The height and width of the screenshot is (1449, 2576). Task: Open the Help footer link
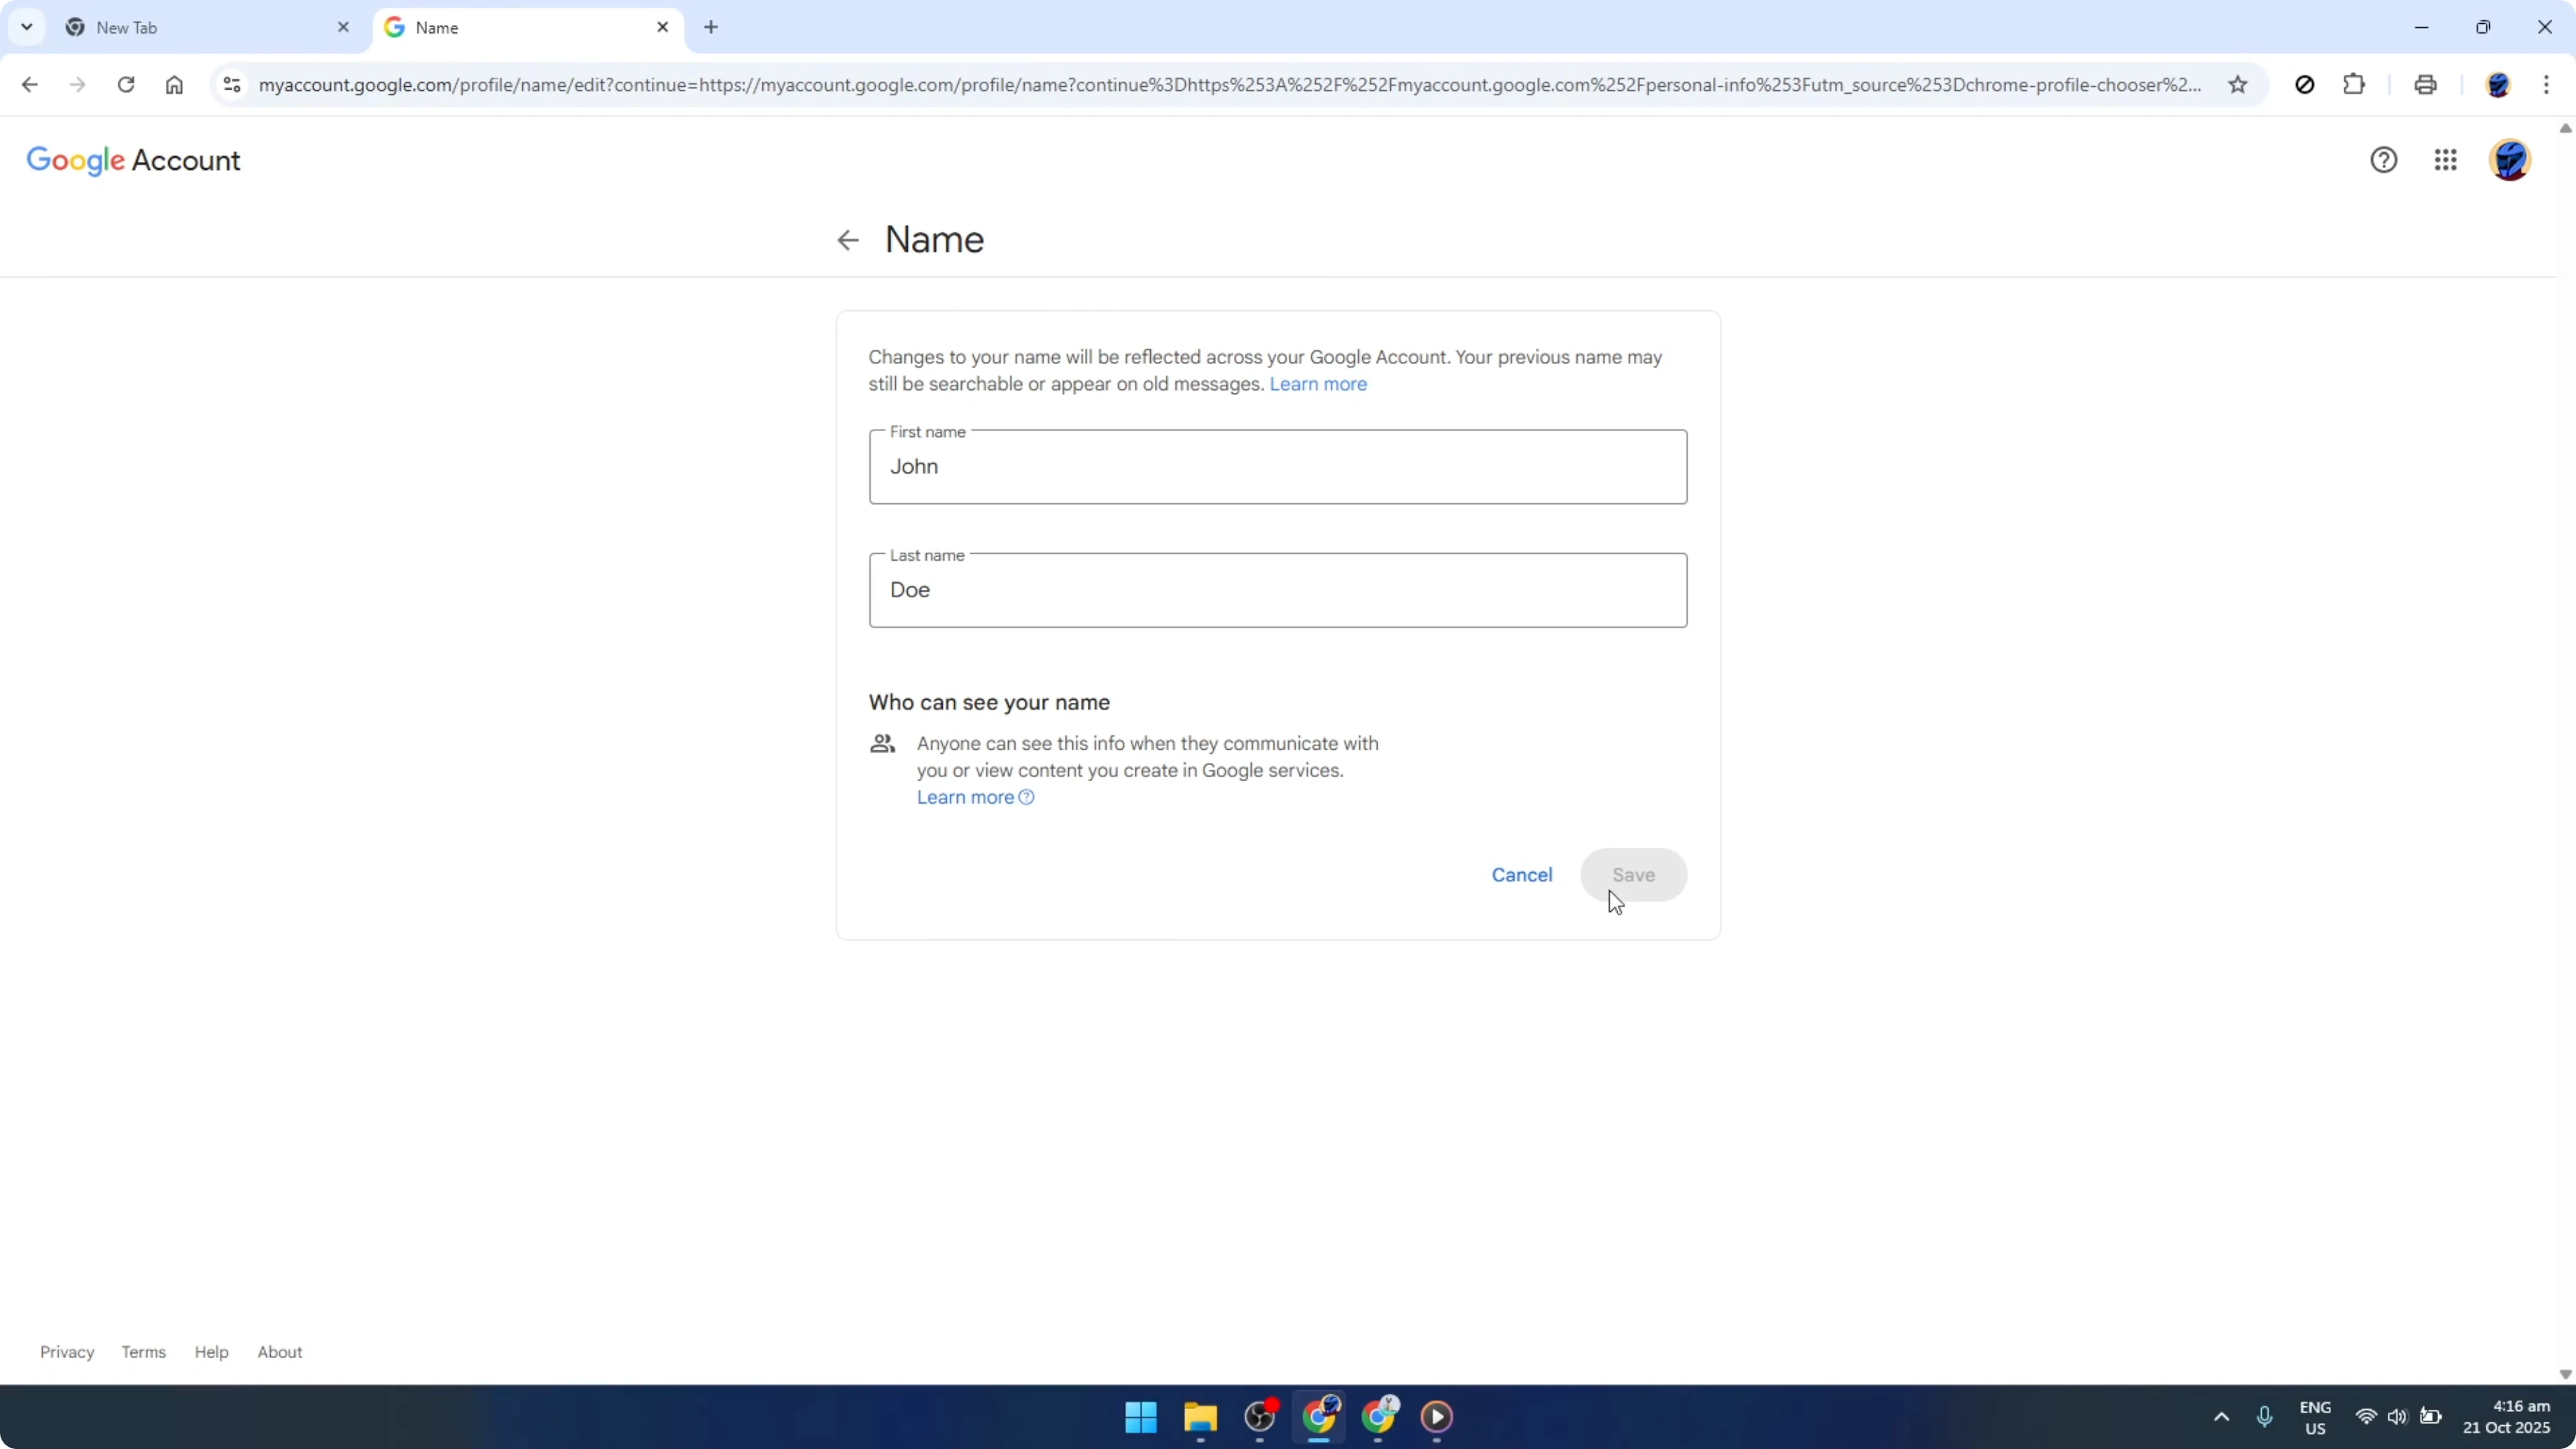click(211, 1352)
